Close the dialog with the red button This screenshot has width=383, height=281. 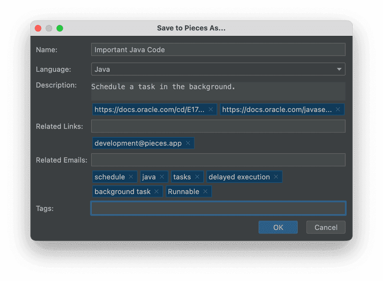click(38, 28)
